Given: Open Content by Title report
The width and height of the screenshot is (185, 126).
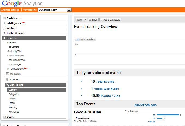Looking at the screenshot, I should [x=14, y=51].
